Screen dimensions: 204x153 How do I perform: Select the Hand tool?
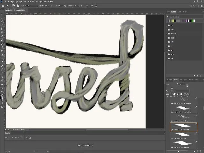tap(2, 84)
